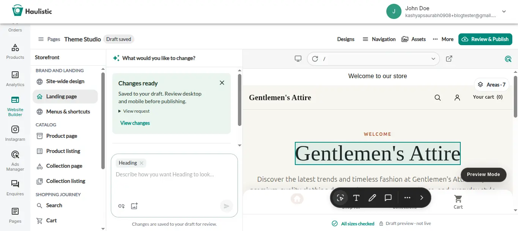Open the Products sidebar section
The height and width of the screenshot is (231, 518).
tap(15, 52)
